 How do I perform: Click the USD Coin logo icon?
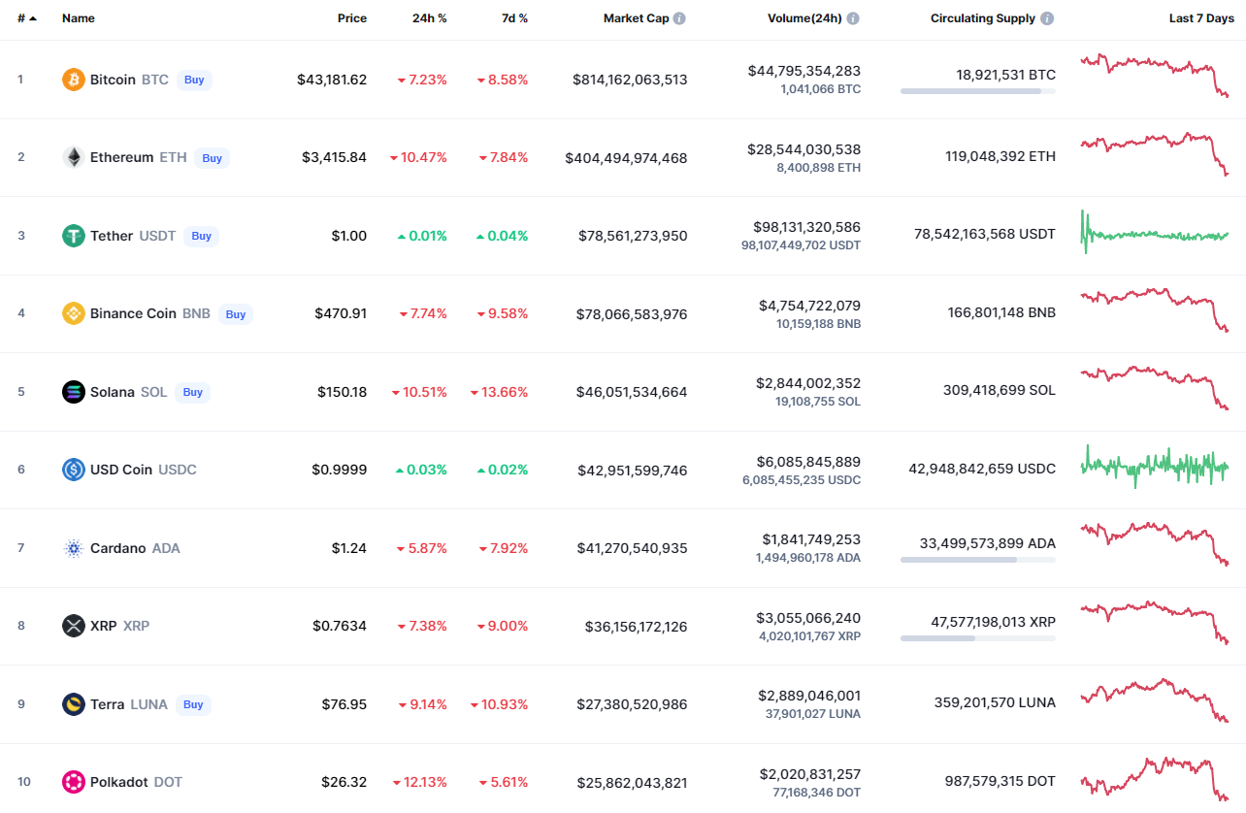[74, 470]
